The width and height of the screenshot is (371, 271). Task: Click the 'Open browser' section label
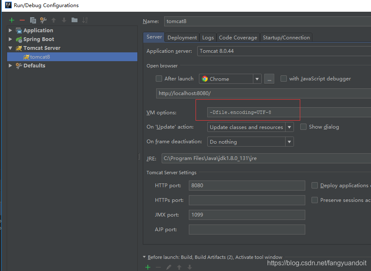pyautogui.click(x=162, y=66)
